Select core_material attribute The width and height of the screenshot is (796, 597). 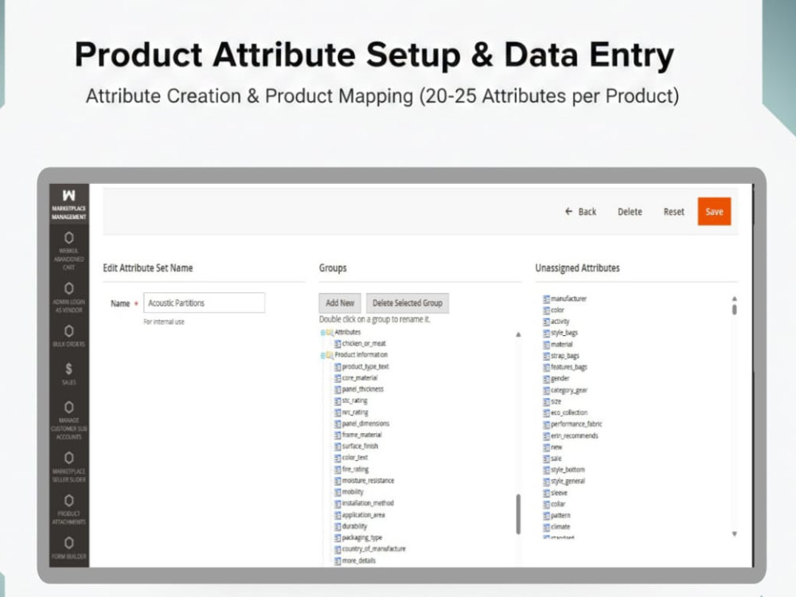click(356, 377)
